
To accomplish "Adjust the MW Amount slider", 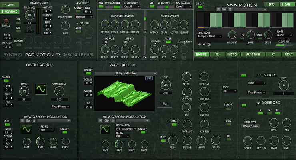I will [x=114, y=6].
